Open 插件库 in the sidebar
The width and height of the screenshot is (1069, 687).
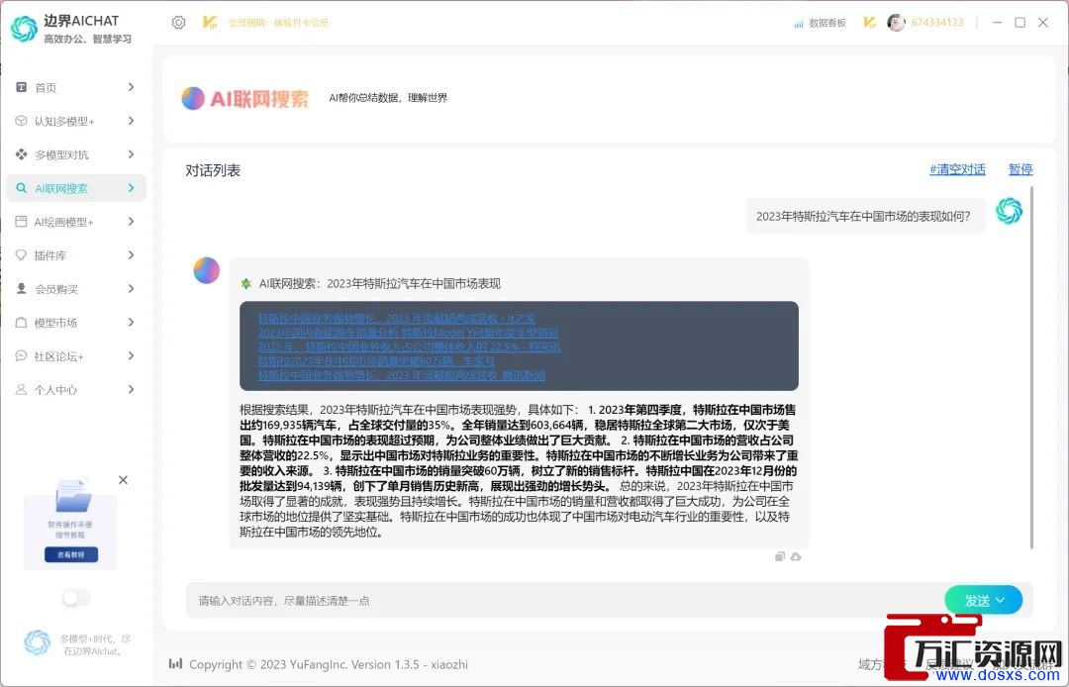[76, 255]
